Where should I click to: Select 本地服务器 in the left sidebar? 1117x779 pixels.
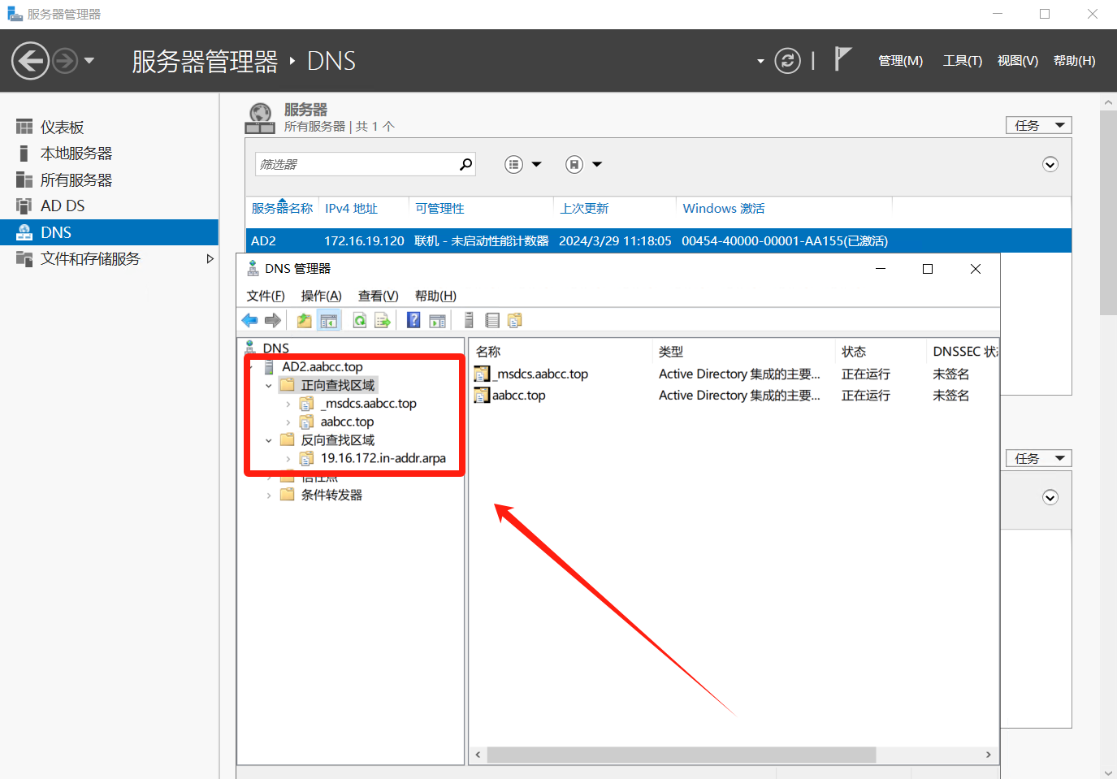(76, 154)
